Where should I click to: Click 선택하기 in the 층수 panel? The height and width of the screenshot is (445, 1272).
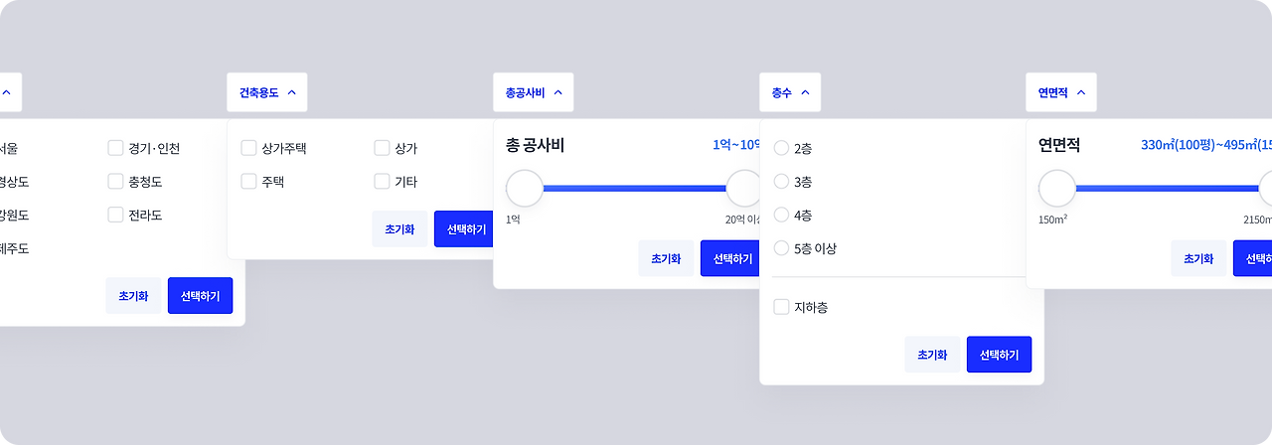999,355
